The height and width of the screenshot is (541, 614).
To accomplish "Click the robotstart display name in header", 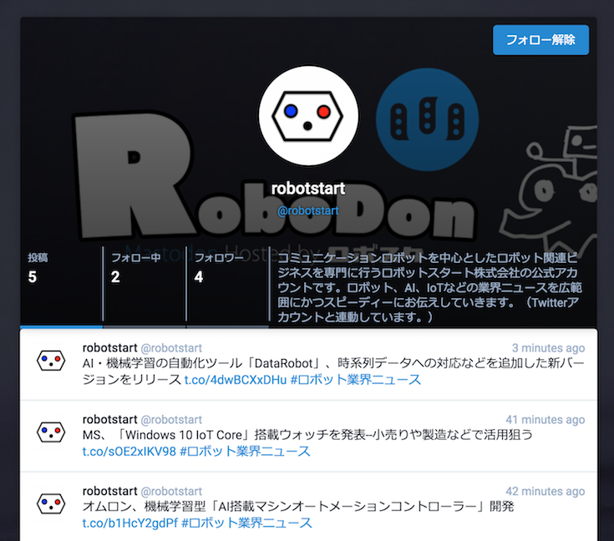I will tap(307, 189).
